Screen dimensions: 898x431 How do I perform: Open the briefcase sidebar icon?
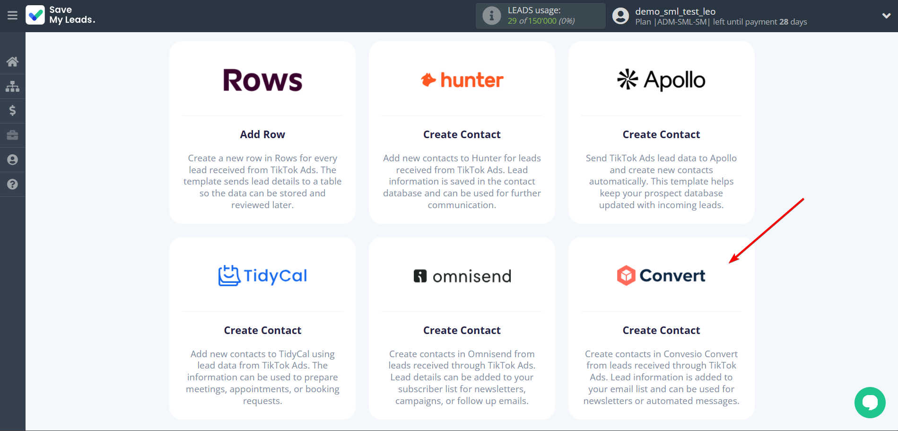click(x=13, y=135)
